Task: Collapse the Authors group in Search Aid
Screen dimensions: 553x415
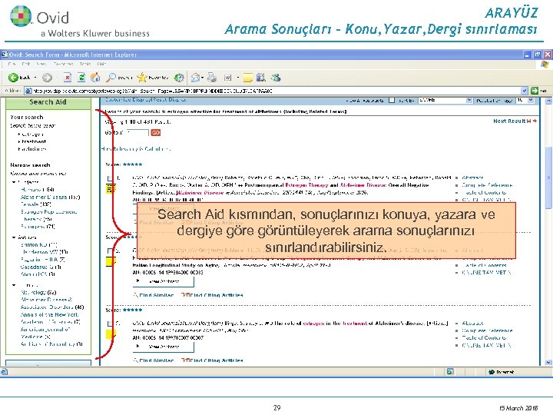Action: (14, 237)
